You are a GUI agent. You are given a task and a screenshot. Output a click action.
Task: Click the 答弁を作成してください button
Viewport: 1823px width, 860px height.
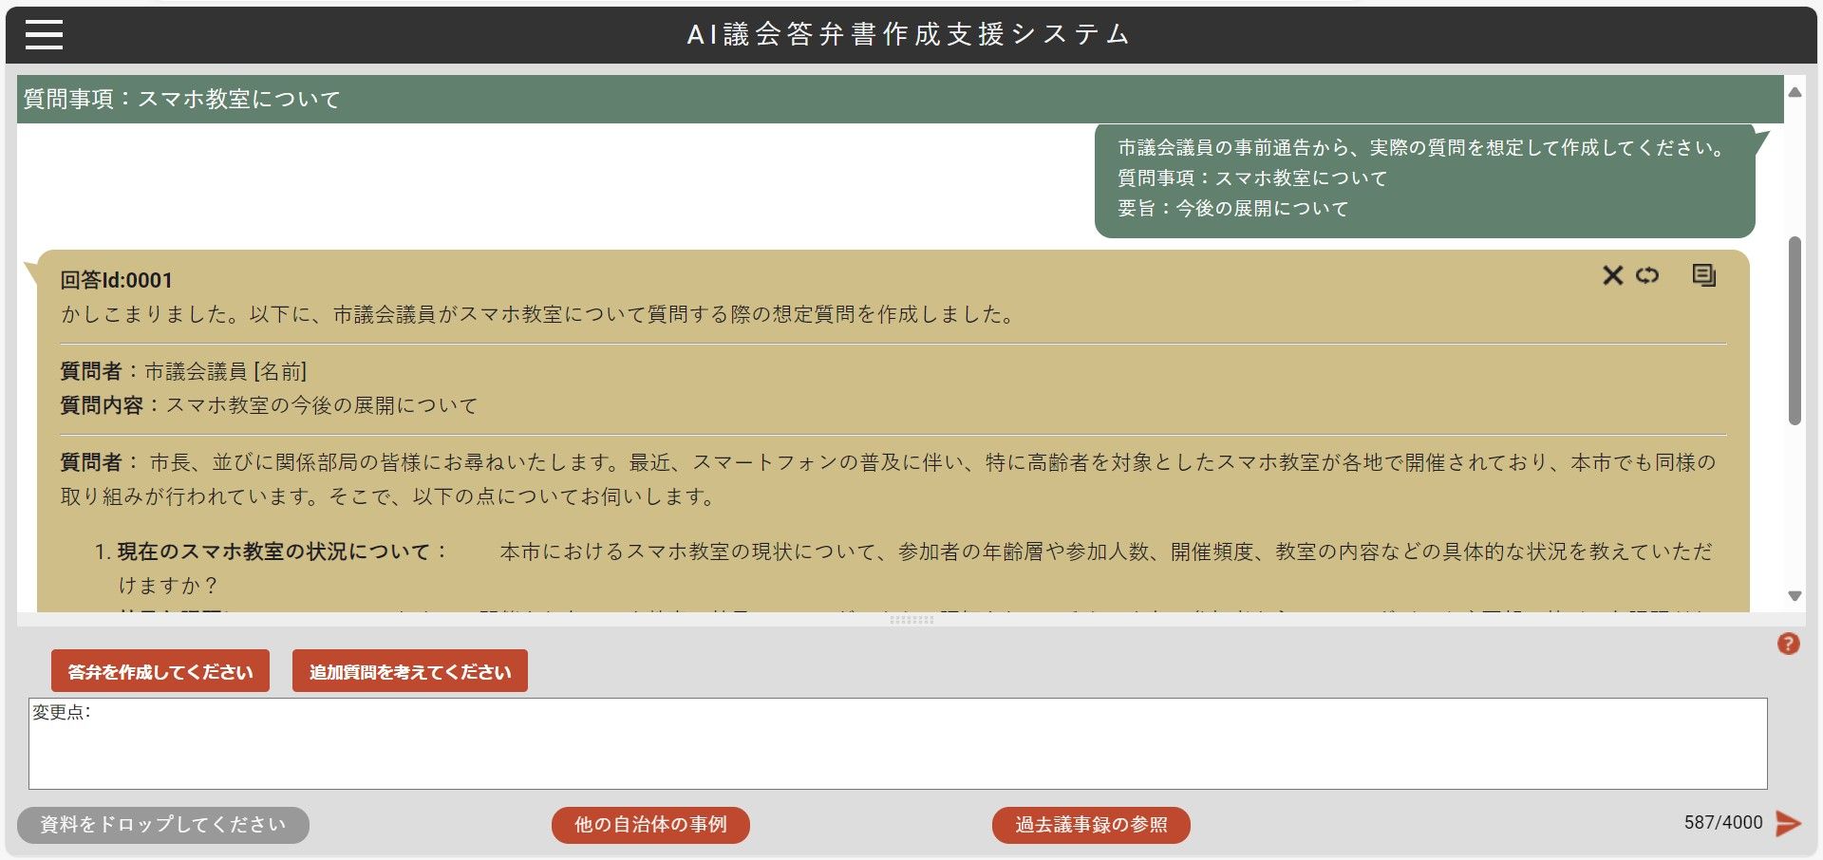point(160,671)
